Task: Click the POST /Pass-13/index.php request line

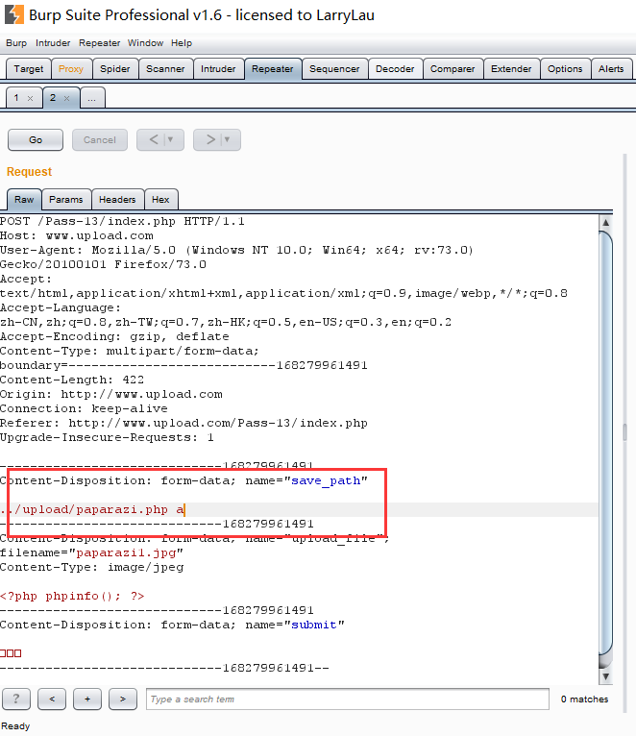Action: tap(122, 221)
